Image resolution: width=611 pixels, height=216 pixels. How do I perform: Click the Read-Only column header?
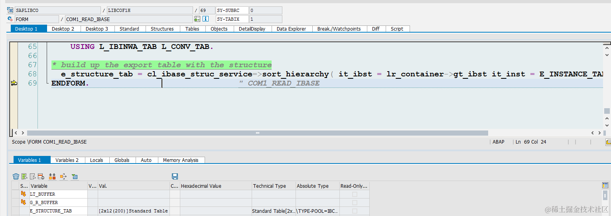click(x=355, y=186)
